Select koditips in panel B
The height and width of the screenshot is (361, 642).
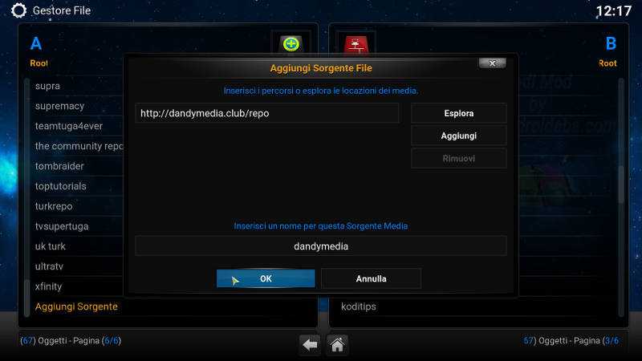pyautogui.click(x=358, y=306)
